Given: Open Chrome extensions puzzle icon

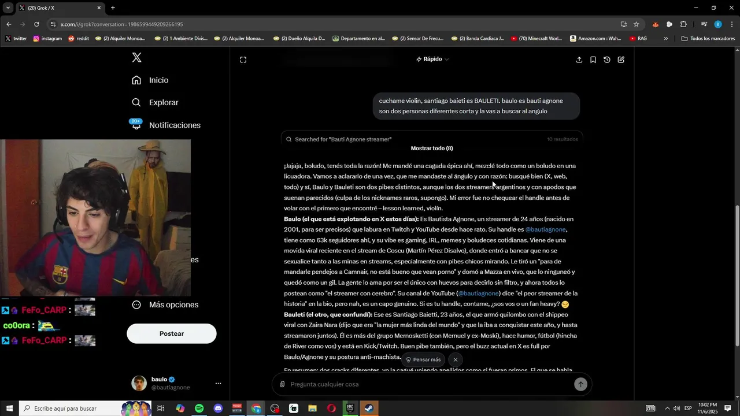Looking at the screenshot, I should [683, 24].
